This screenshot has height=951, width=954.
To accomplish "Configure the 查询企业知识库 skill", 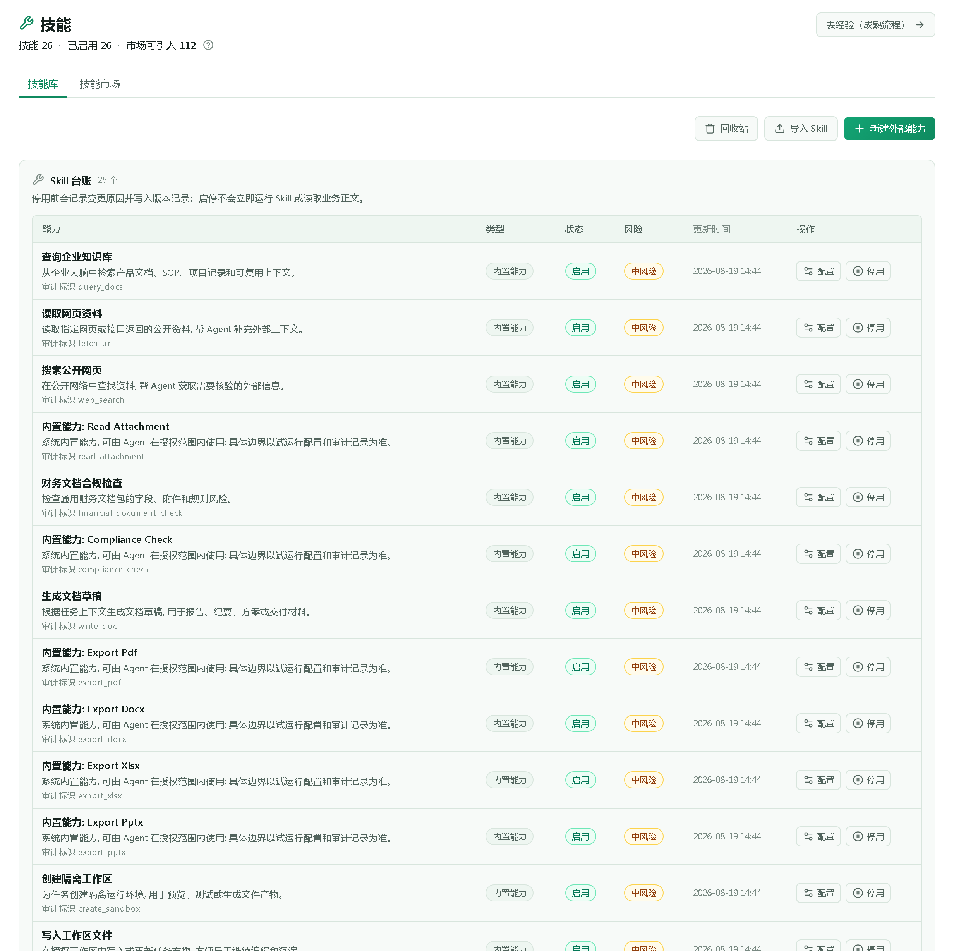I will click(x=818, y=271).
